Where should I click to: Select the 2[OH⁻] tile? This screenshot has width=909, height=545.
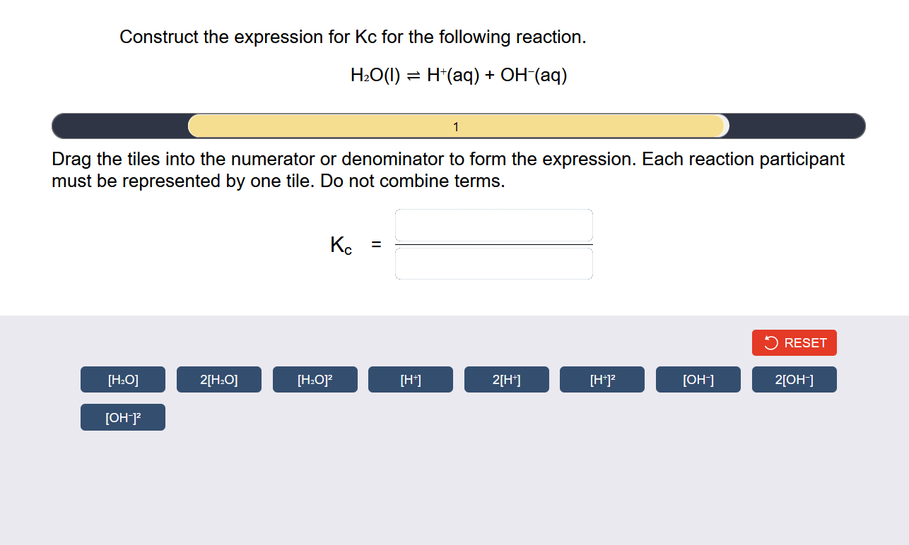[x=794, y=379]
